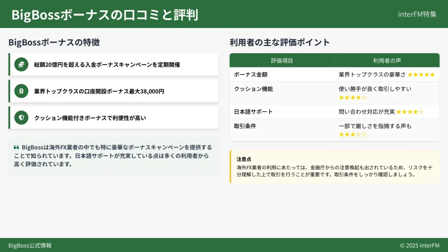This screenshot has height=252, width=448.
Task: Click the green quotation mark icon
Action: (16, 147)
